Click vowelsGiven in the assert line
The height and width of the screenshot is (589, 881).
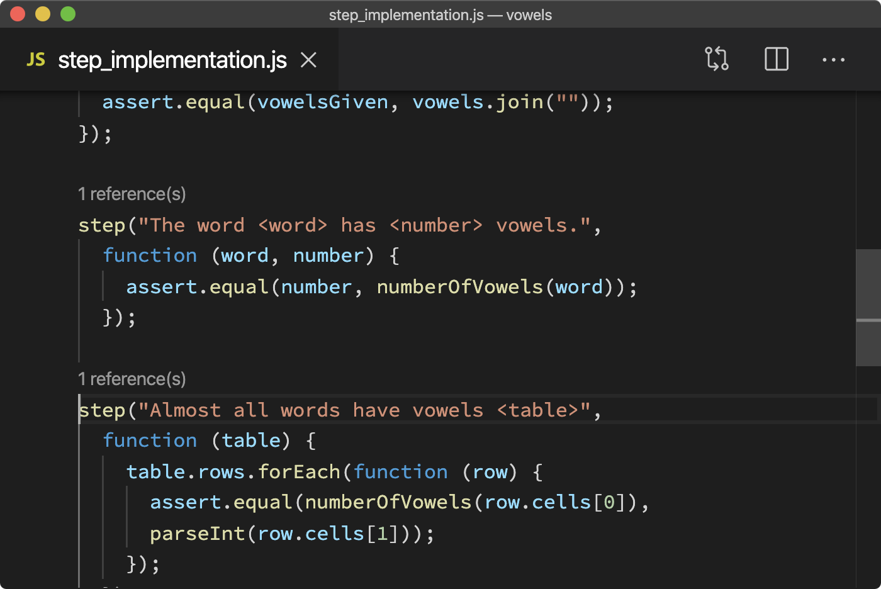click(323, 102)
